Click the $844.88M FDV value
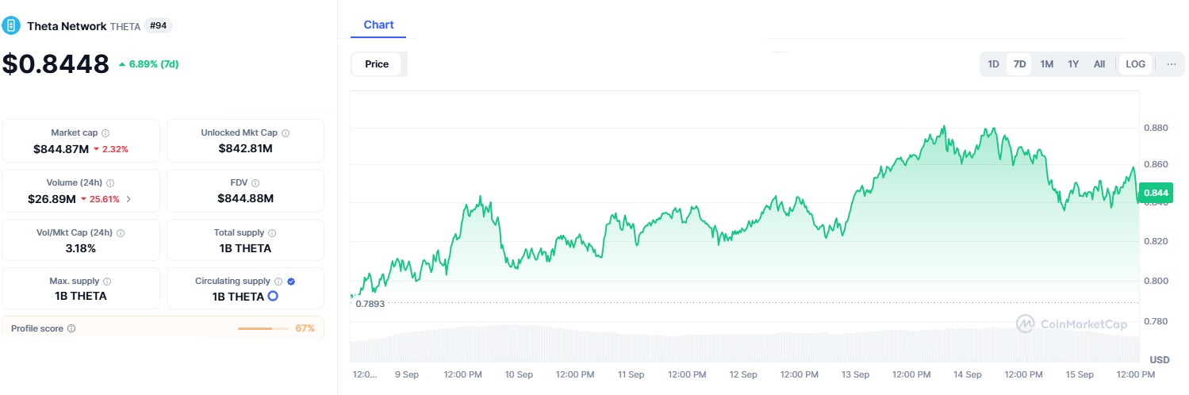The width and height of the screenshot is (1189, 395). coord(245,198)
